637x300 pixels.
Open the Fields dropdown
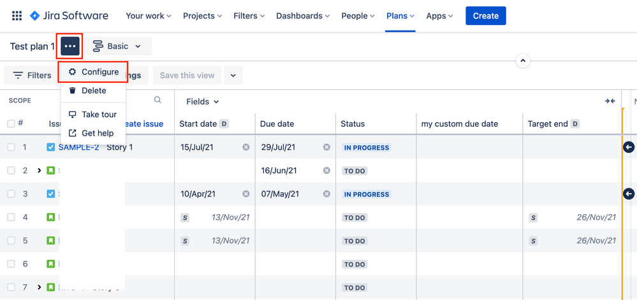point(202,101)
